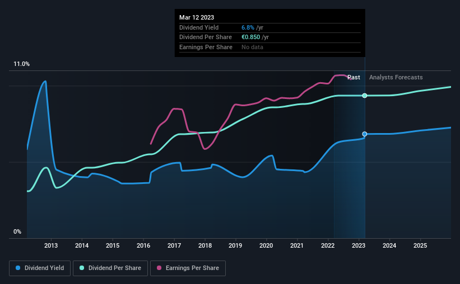460x284 pixels.
Task: Toggle the Earnings Per Share legend button
Action: tap(188, 268)
